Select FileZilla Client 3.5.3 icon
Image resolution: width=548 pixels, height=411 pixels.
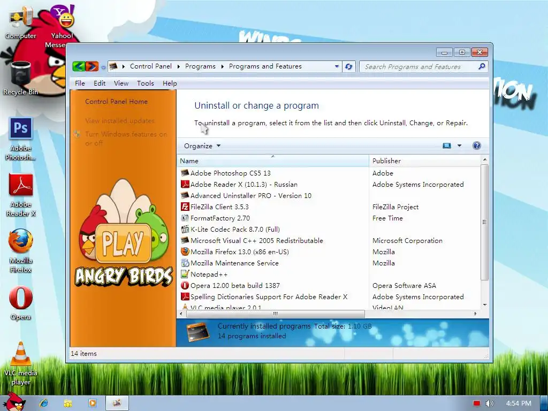(185, 207)
